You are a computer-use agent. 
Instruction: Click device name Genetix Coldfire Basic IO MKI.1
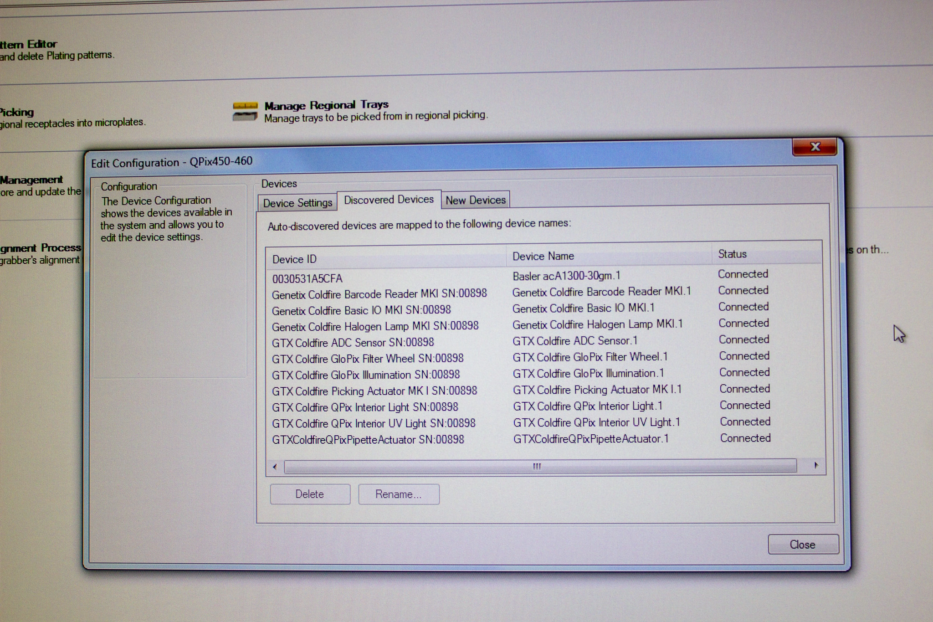(583, 308)
